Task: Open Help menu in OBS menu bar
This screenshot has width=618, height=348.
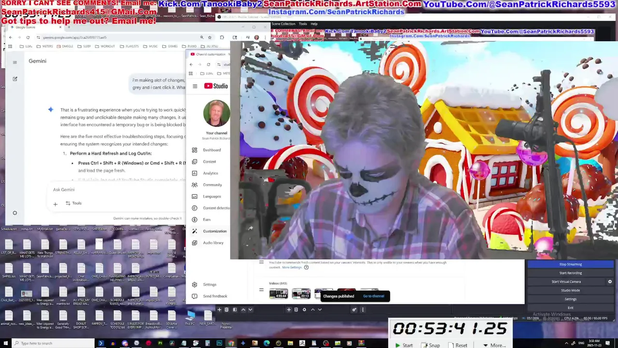Action: [314, 24]
